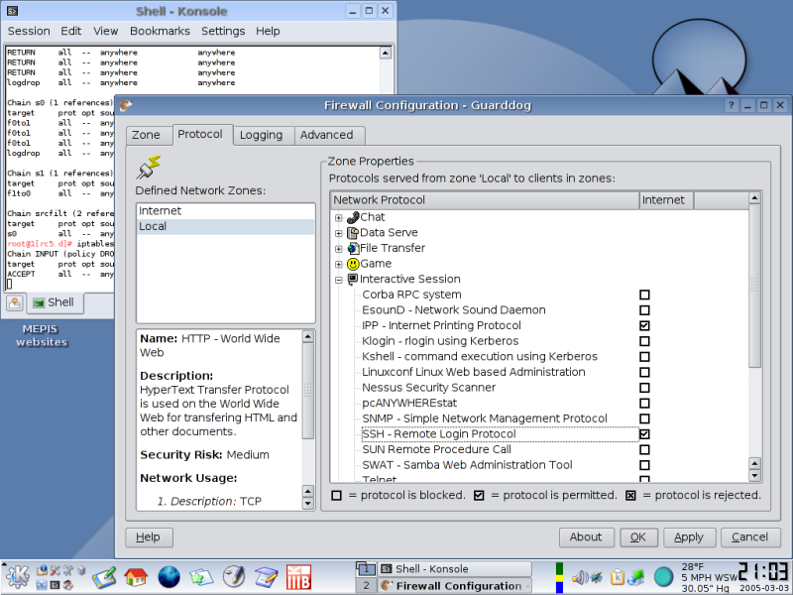Click the volume speaker tray icon
Image resolution: width=793 pixels, height=595 pixels.
click(x=581, y=576)
